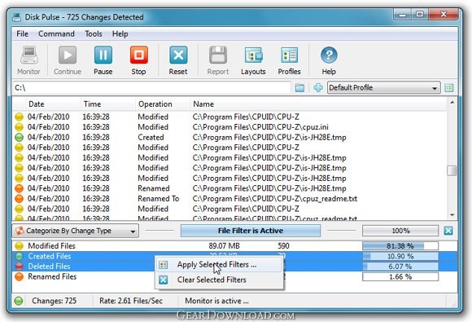Pause monitoring with the Pause icon
This screenshot has width=472, height=322.
click(103, 55)
